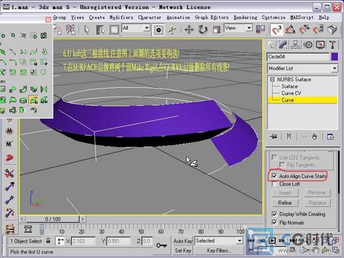This screenshot has height=258, width=344.
Task: Click Show End Result toggle icon
Action: 289,136
